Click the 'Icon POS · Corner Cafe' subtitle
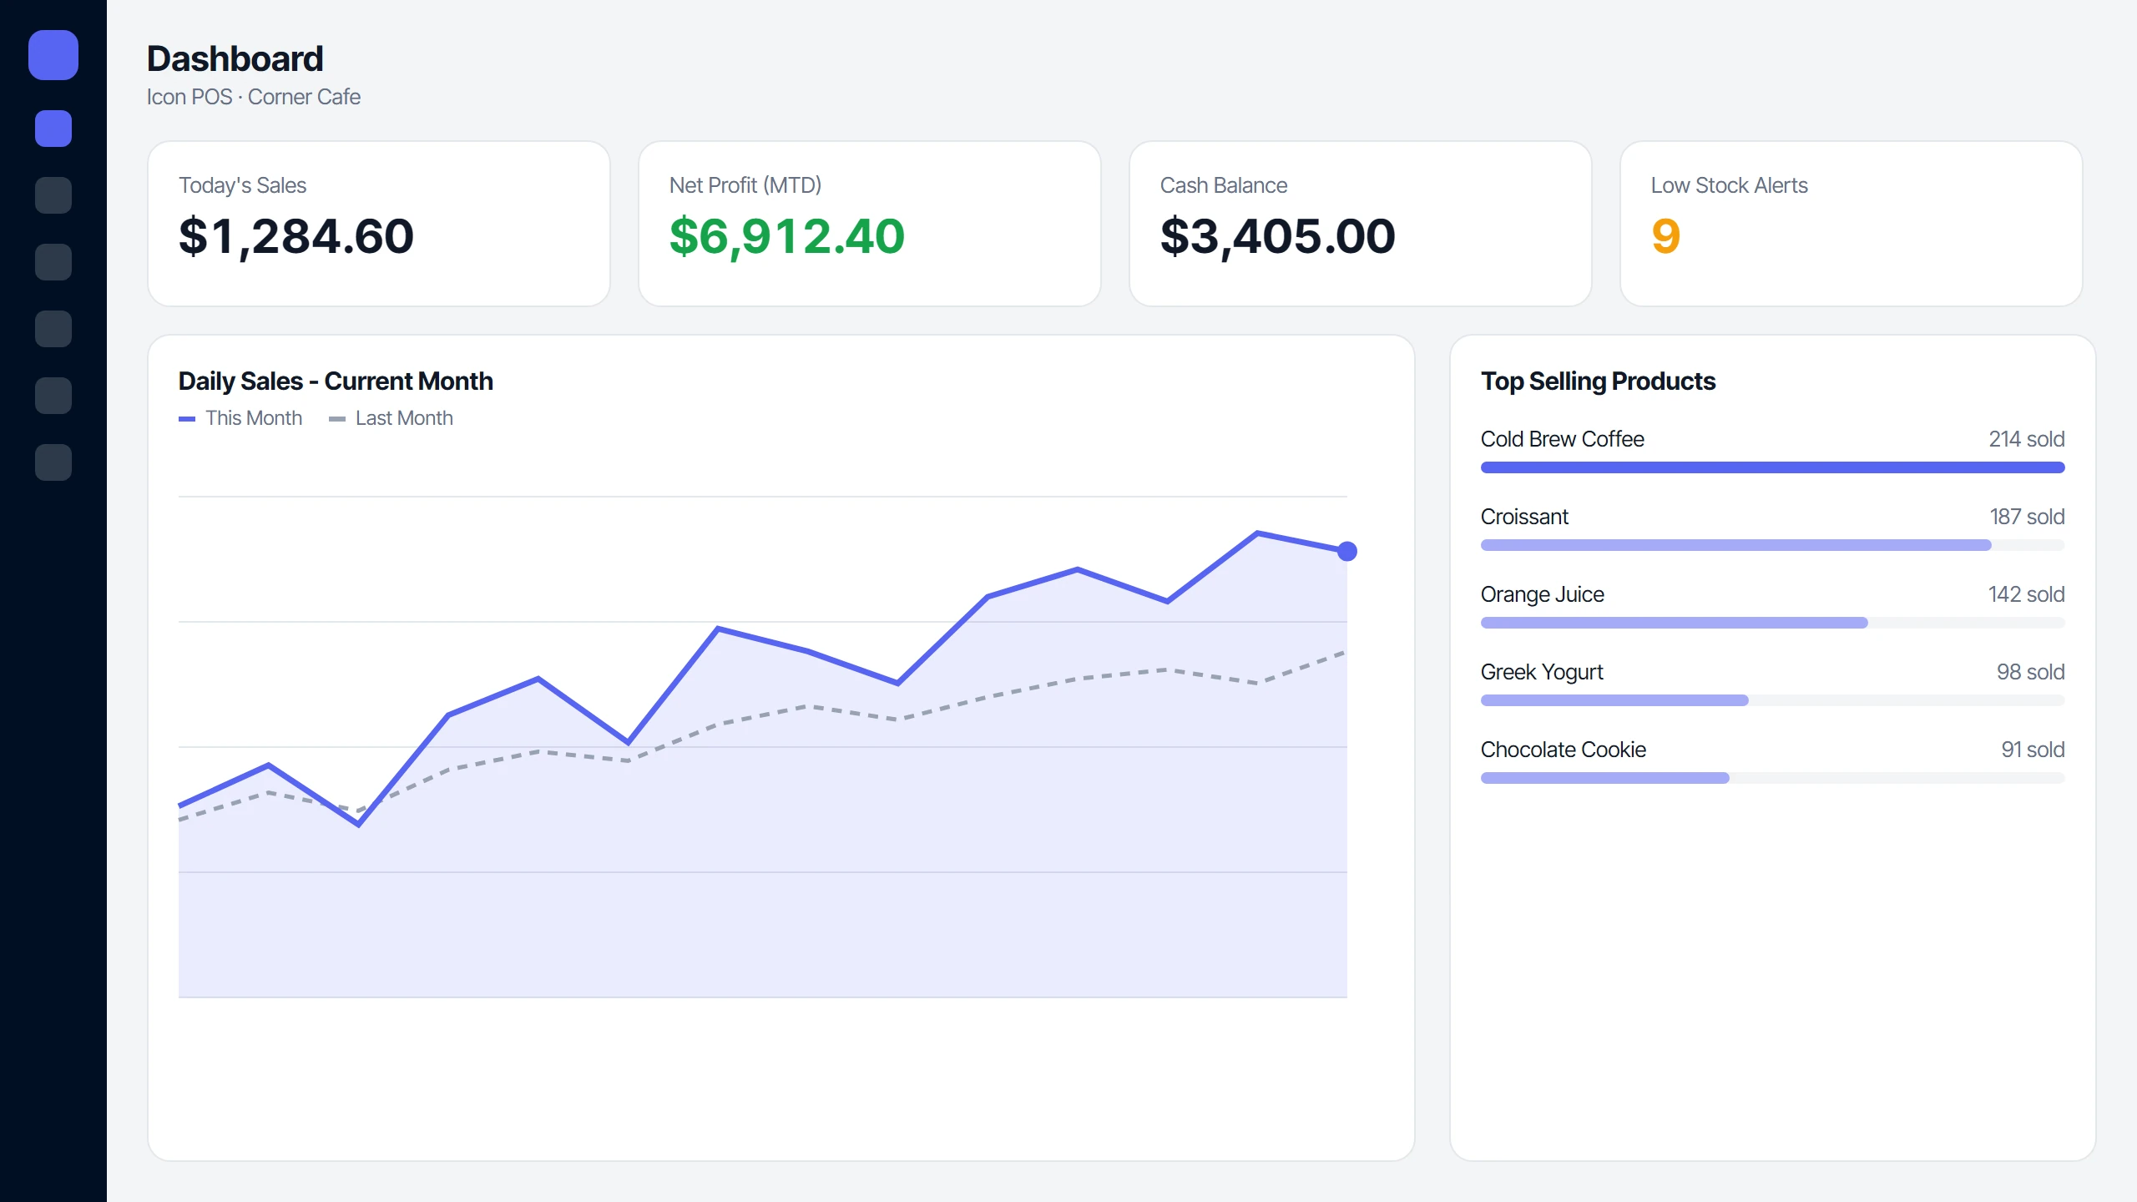 click(x=254, y=97)
